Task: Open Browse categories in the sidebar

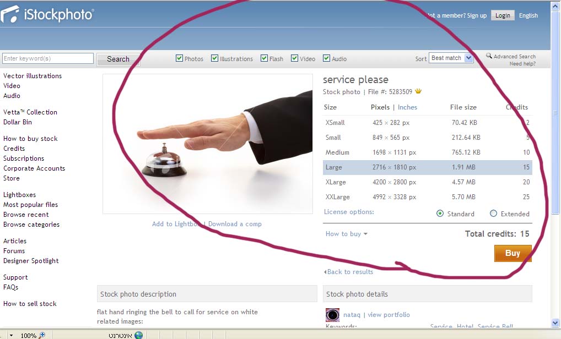Action: 31,225
